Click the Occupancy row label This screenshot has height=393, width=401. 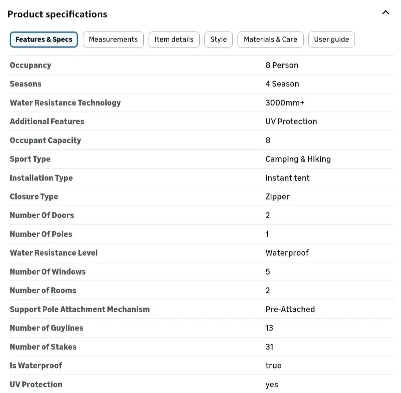(x=30, y=65)
